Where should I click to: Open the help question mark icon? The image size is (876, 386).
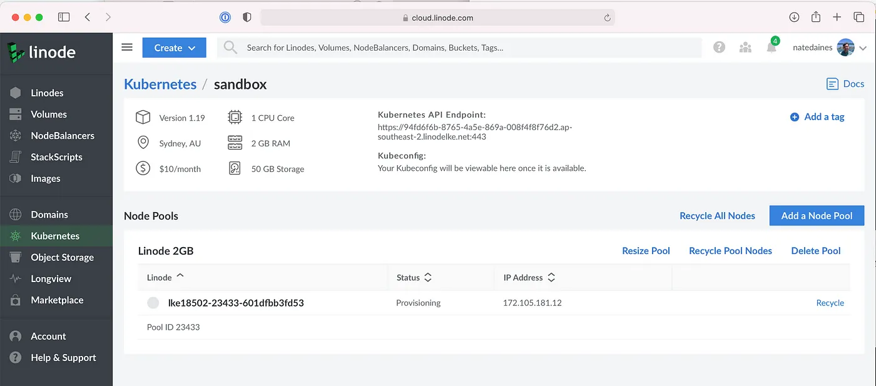[719, 48]
